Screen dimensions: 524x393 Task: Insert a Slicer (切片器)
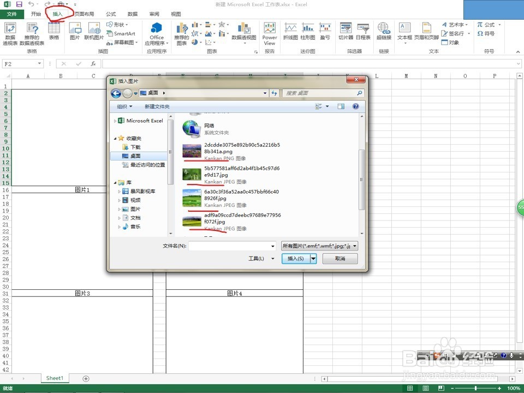[x=346, y=31]
